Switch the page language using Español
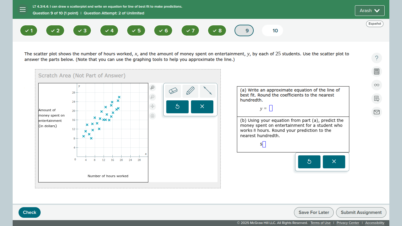Viewport: 402px width, 226px height. click(375, 24)
